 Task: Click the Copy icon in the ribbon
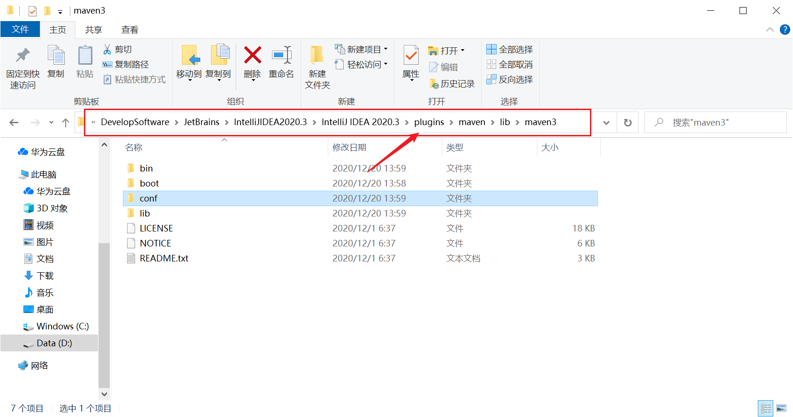click(x=56, y=55)
